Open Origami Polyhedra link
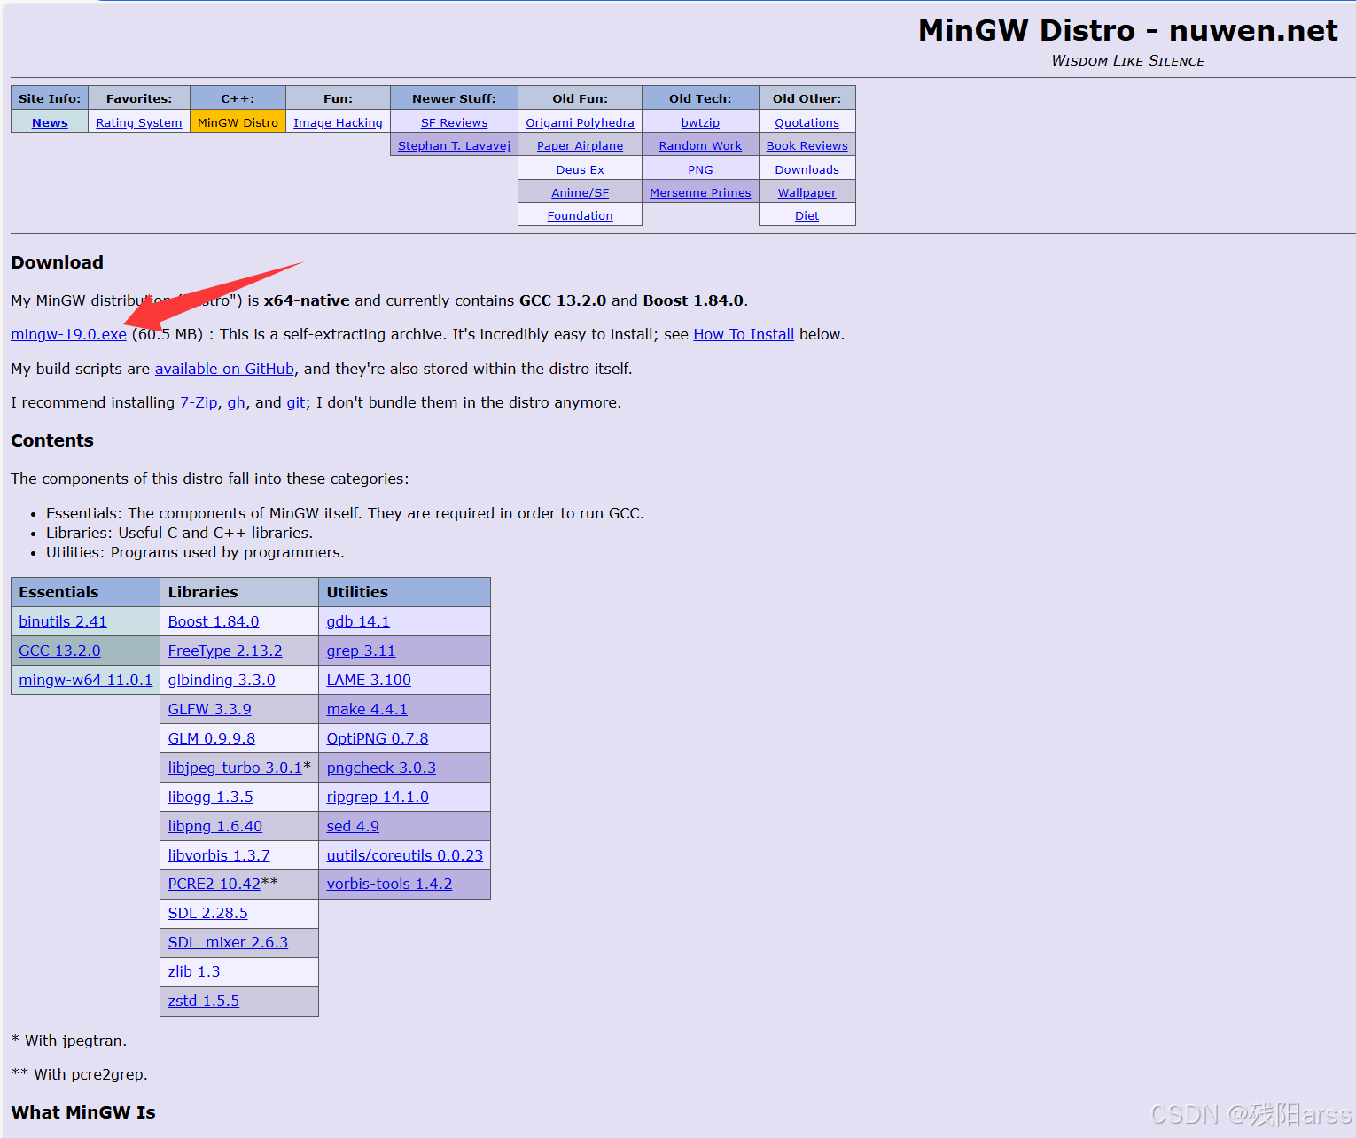This screenshot has width=1356, height=1138. coord(580,122)
